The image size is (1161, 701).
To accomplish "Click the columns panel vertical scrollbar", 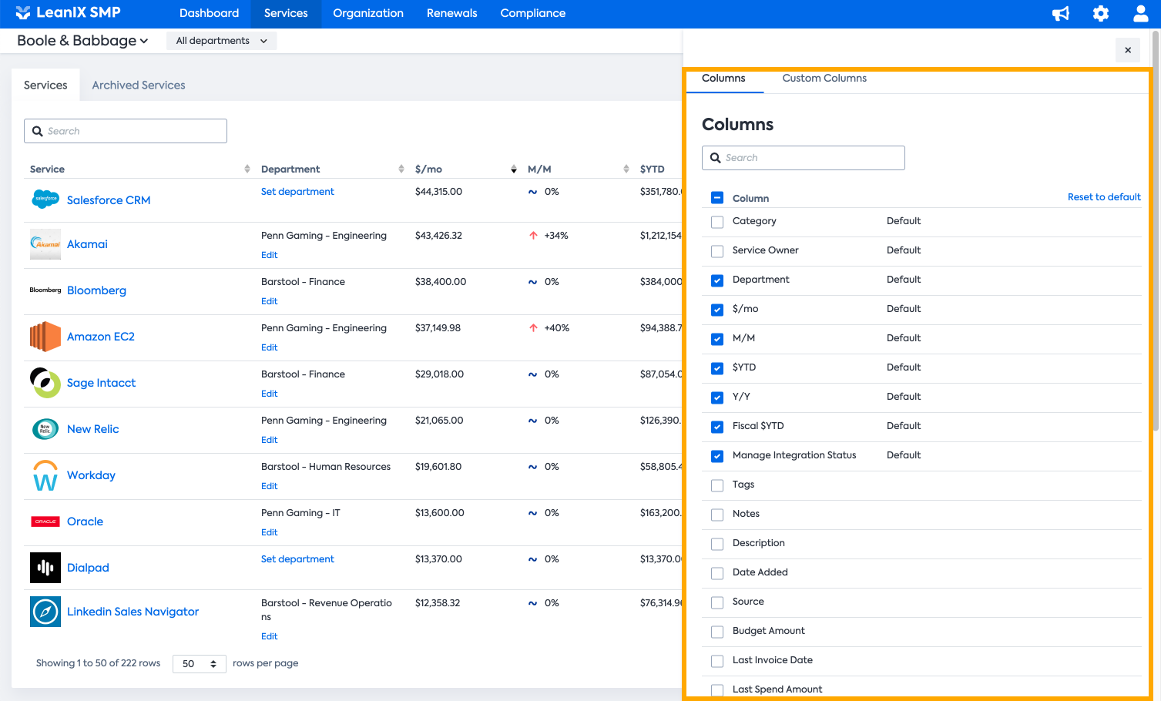I will click(x=1155, y=231).
